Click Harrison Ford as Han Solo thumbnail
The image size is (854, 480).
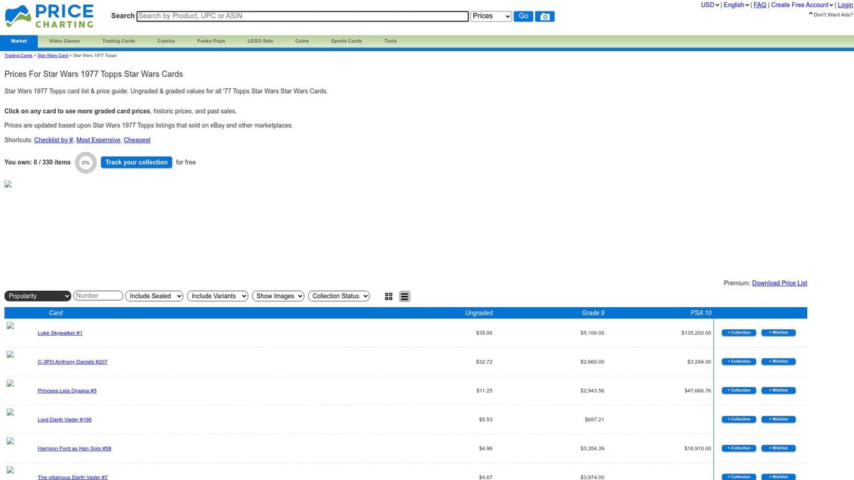pyautogui.click(x=10, y=441)
